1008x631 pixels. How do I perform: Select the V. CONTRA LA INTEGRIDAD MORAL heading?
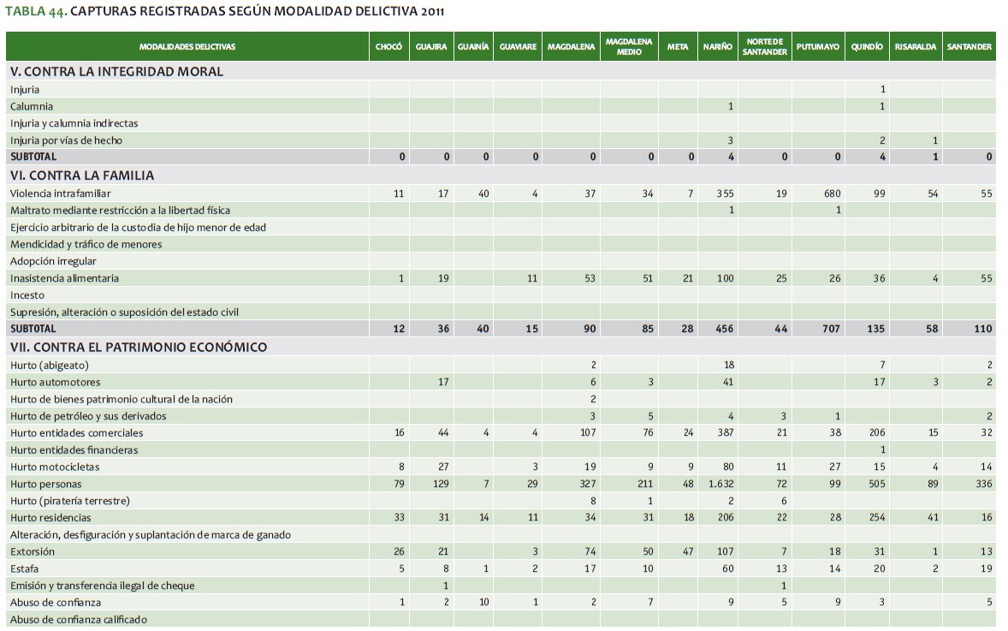click(x=116, y=72)
